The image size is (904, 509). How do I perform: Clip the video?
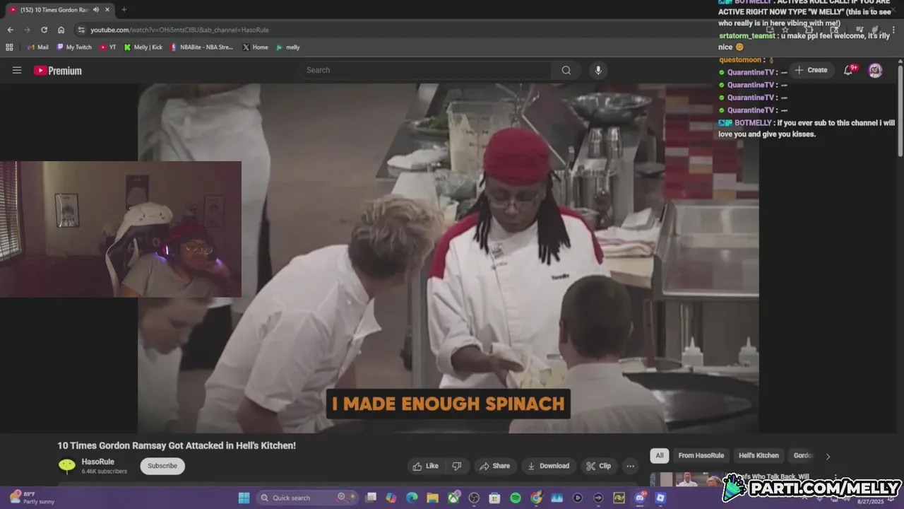(598, 466)
